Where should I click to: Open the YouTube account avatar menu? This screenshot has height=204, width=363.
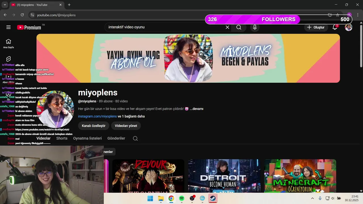tap(349, 27)
